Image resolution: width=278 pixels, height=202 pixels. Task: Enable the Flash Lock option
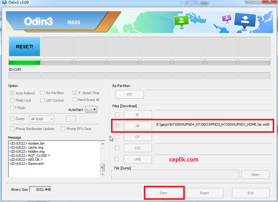[x=12, y=100]
